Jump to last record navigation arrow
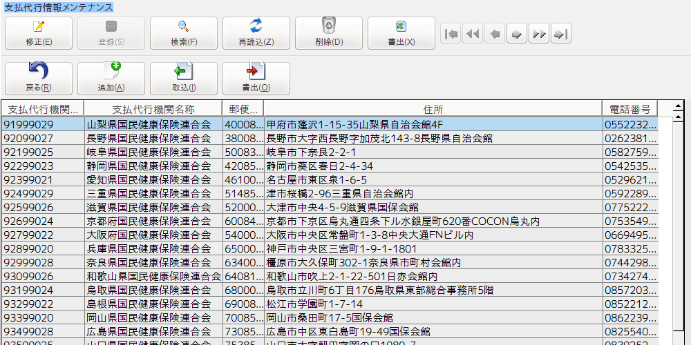Image resolution: width=691 pixels, height=345 pixels. (x=561, y=33)
